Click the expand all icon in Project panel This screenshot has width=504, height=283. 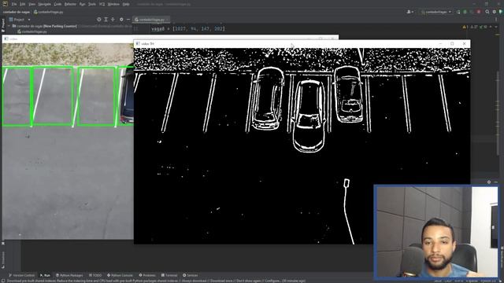click(x=106, y=20)
